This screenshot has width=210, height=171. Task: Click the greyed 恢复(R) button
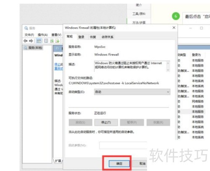pos(158,122)
